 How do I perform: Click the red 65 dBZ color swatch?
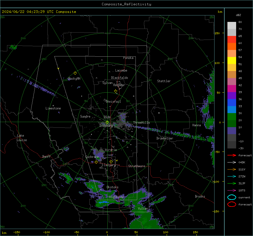tap(232, 39)
